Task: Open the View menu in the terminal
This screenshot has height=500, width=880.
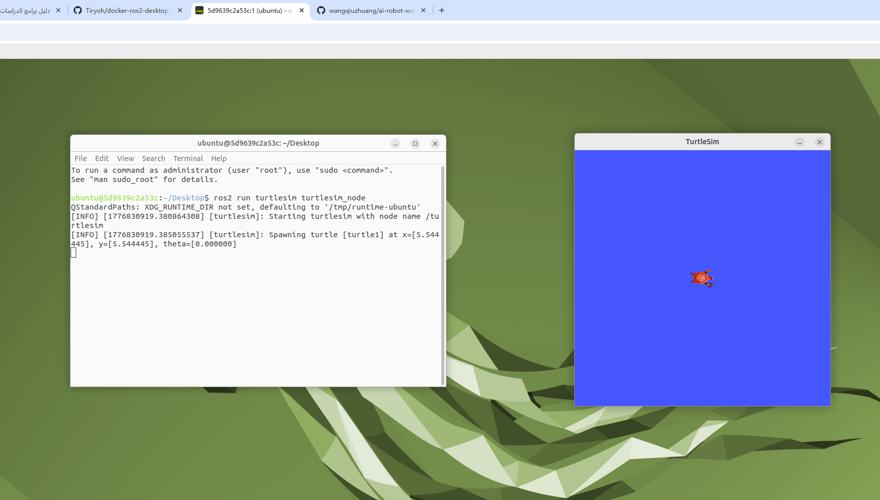Action: [x=125, y=158]
